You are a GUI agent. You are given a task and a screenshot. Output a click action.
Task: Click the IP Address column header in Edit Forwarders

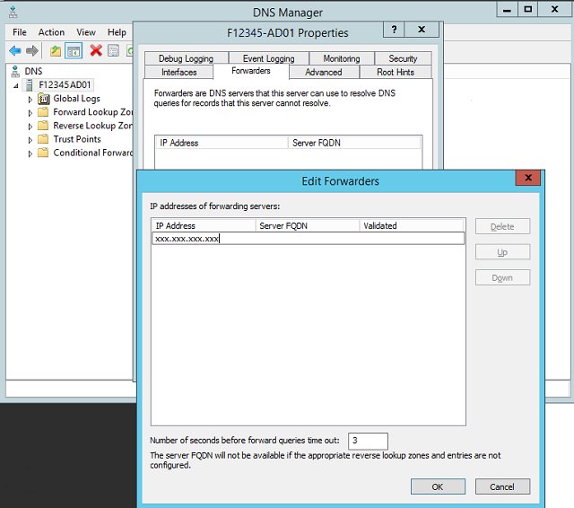click(x=204, y=225)
